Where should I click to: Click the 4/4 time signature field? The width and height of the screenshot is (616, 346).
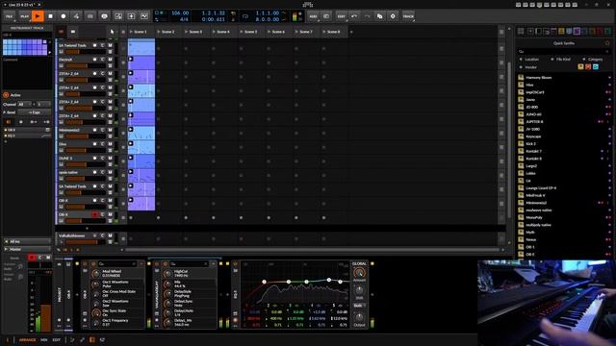point(184,19)
